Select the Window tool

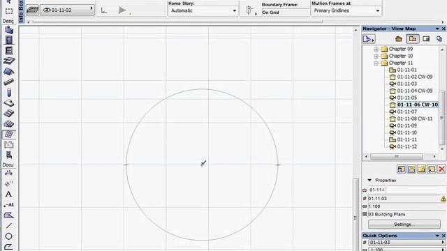[9, 50]
